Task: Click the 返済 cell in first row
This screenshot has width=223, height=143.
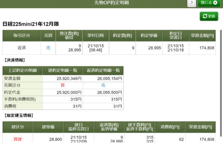Action: pyautogui.click(x=22, y=48)
